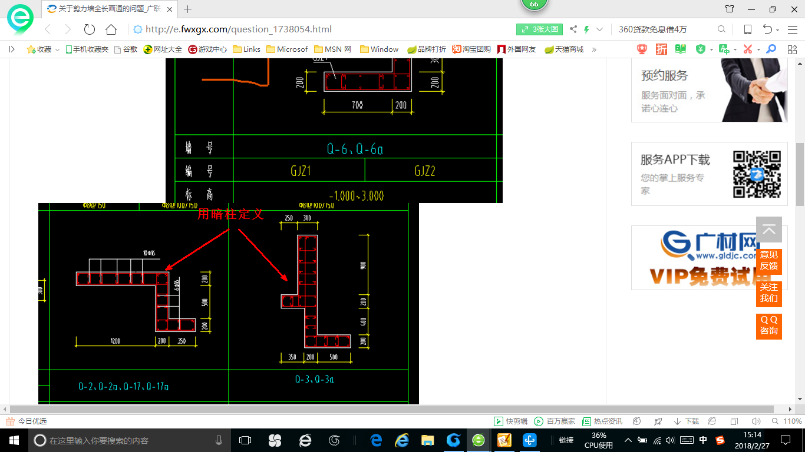Image resolution: width=805 pixels, height=452 pixels.
Task: Open the 外国网友 bookmark
Action: (x=517, y=49)
